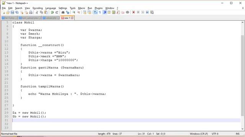Toggle synchronize vertical scrolling icon
245x137 pixels.
(85, 13)
